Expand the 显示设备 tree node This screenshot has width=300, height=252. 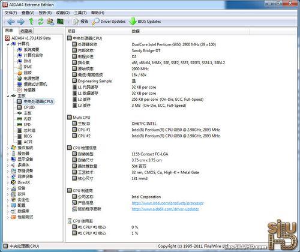[8, 160]
